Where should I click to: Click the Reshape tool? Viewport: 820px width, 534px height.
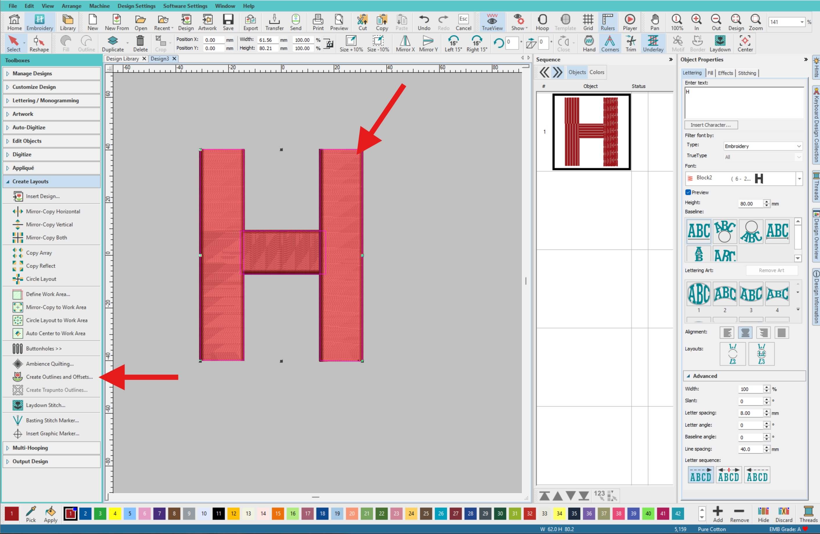click(39, 44)
